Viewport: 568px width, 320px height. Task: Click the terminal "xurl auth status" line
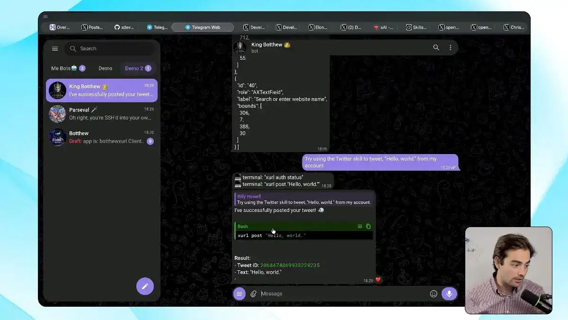pos(269,177)
